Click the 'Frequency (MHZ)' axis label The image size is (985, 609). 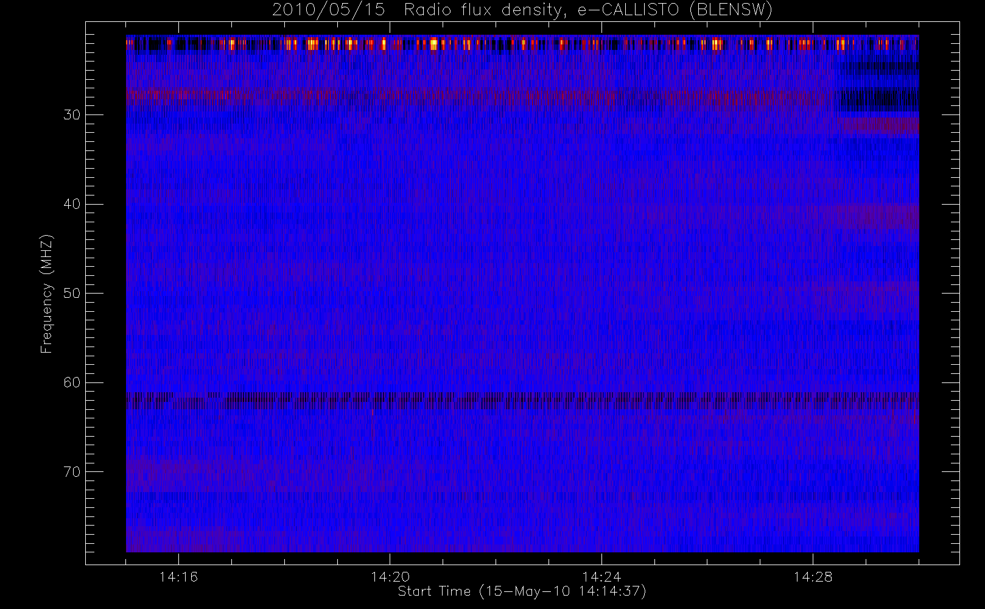[47, 294]
